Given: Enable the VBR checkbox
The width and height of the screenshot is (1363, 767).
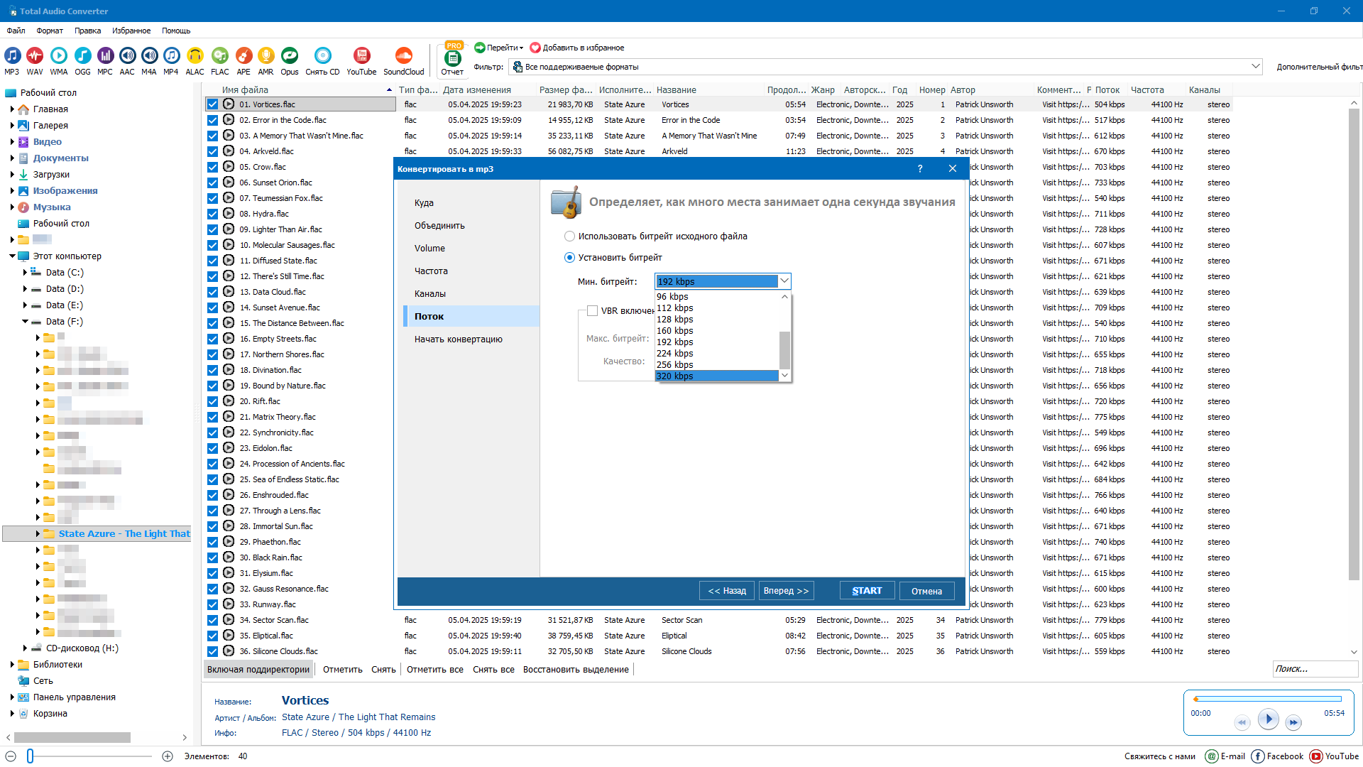Looking at the screenshot, I should pyautogui.click(x=592, y=311).
